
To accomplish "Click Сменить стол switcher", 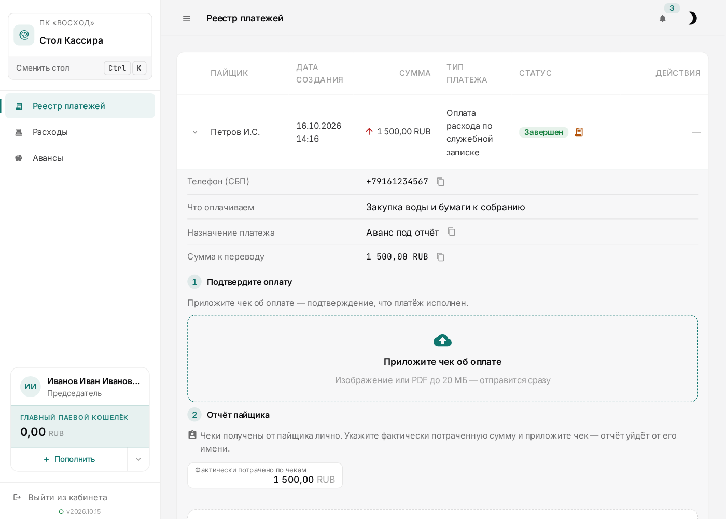I will [80, 68].
